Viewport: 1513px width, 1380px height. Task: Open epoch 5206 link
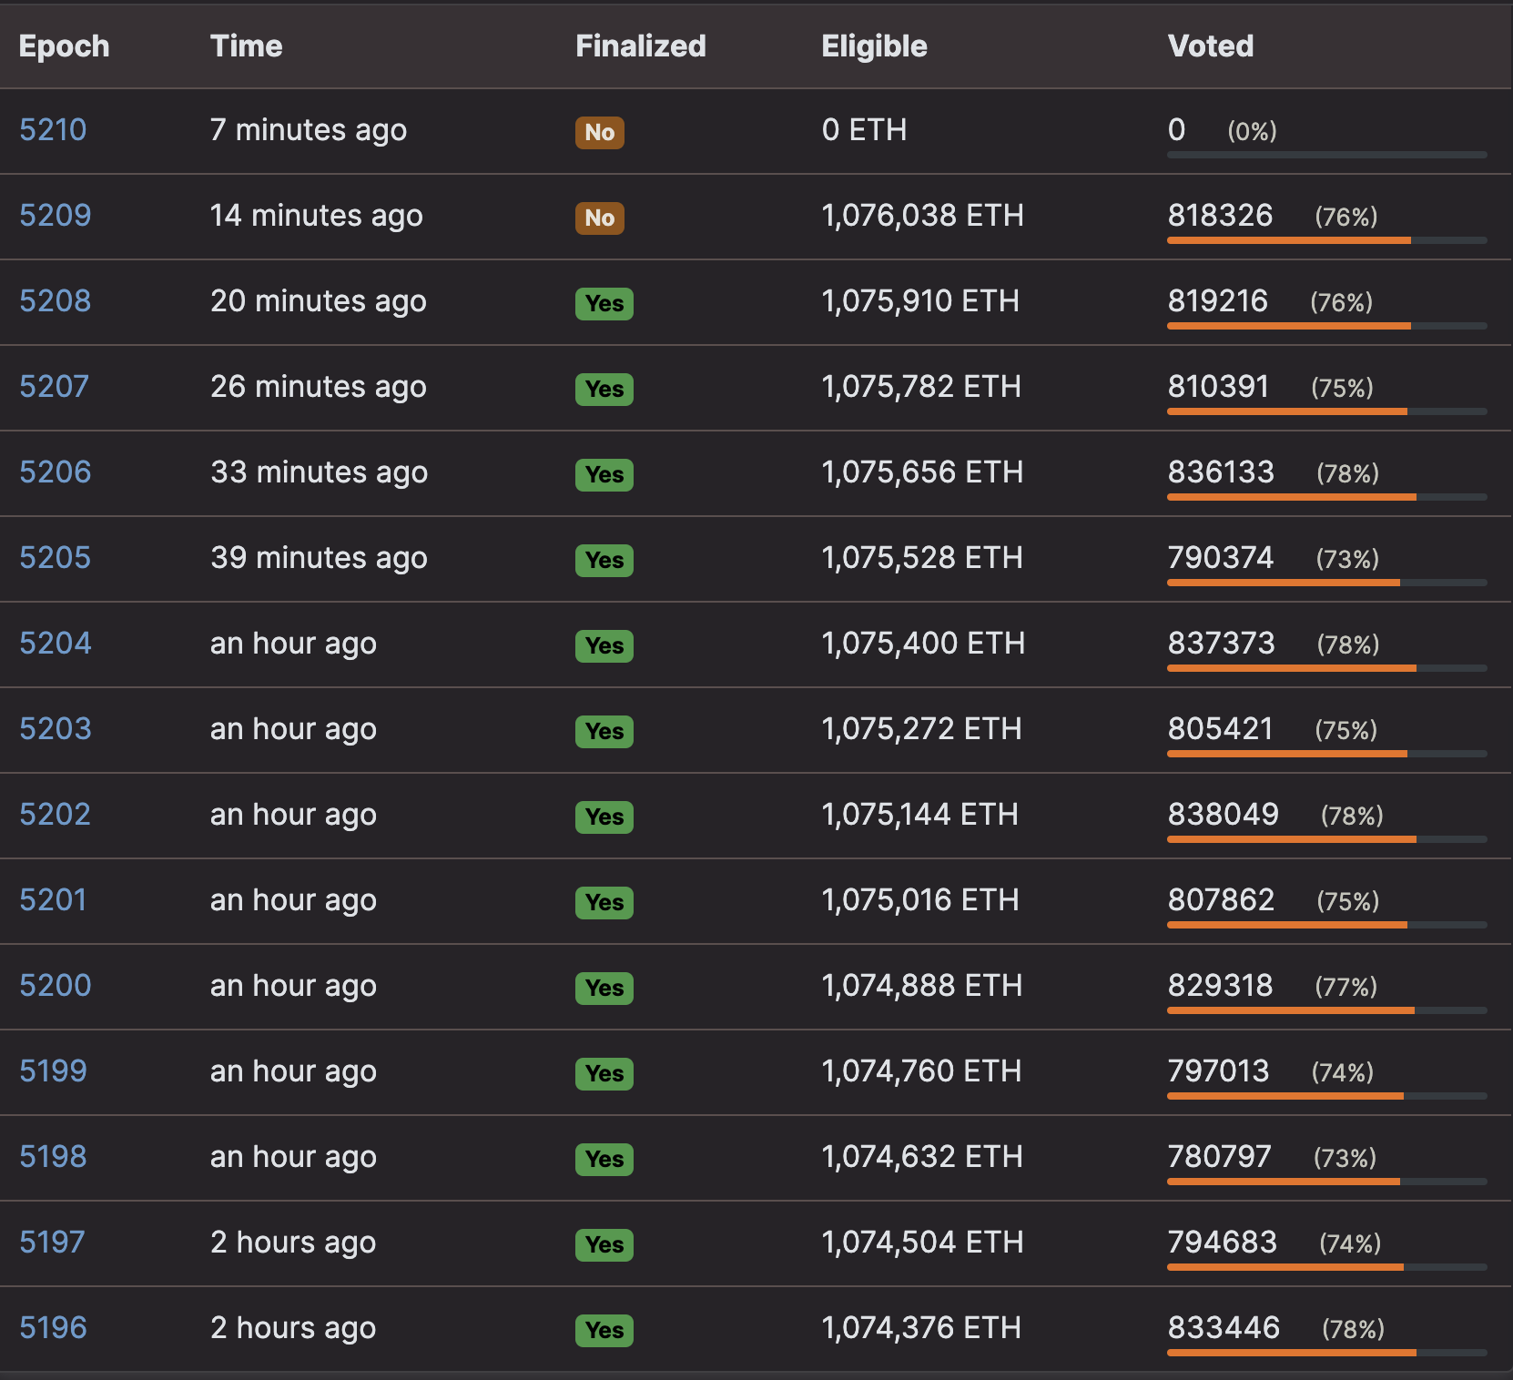click(56, 472)
